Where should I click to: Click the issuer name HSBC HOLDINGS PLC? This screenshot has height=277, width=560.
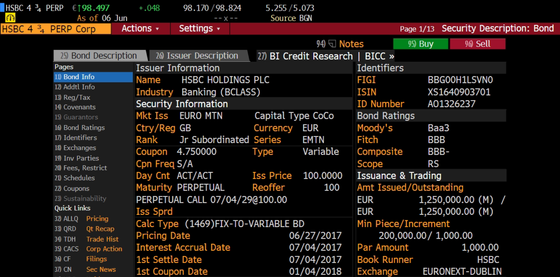click(x=225, y=80)
